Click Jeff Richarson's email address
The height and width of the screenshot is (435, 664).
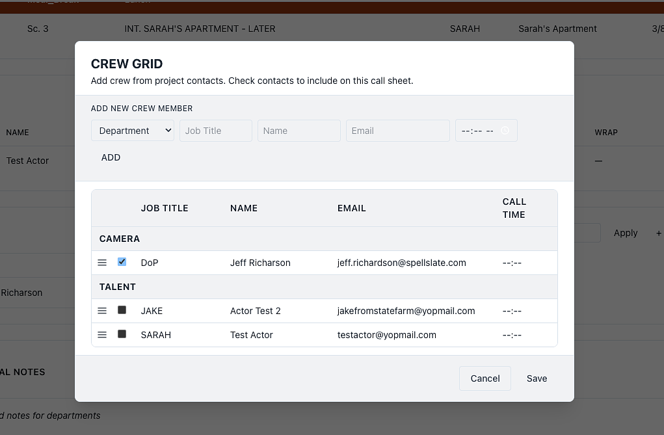click(401, 263)
